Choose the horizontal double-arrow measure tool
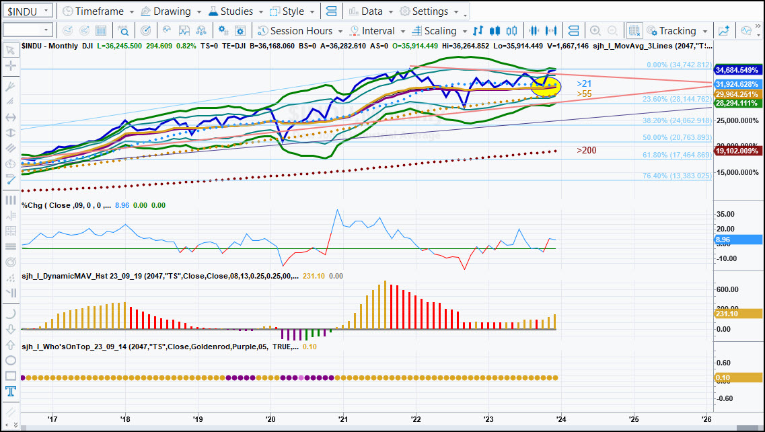Image resolution: width=765 pixels, height=432 pixels. [10, 117]
